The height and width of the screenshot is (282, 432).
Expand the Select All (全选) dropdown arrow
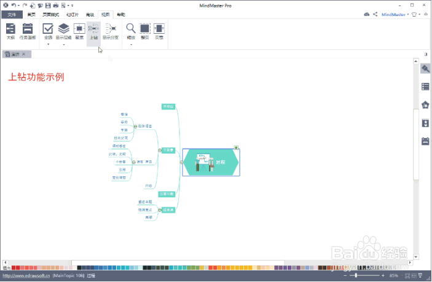[48, 44]
